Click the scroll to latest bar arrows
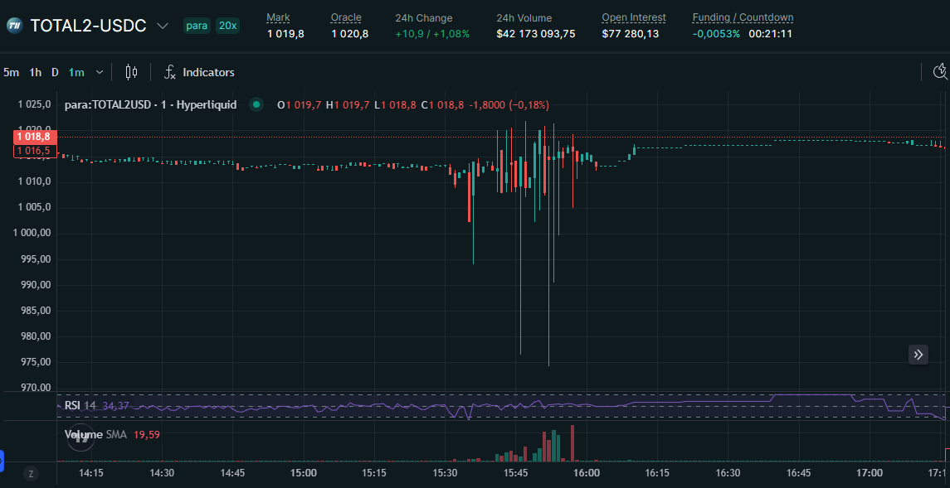The image size is (950, 488). (918, 355)
